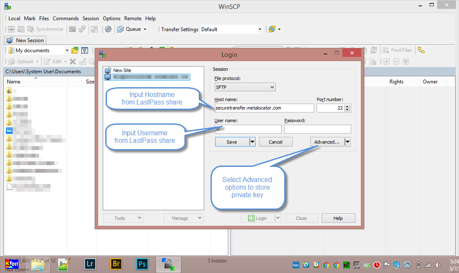The width and height of the screenshot is (459, 273).
Task: Click the Save button
Action: coord(232,142)
